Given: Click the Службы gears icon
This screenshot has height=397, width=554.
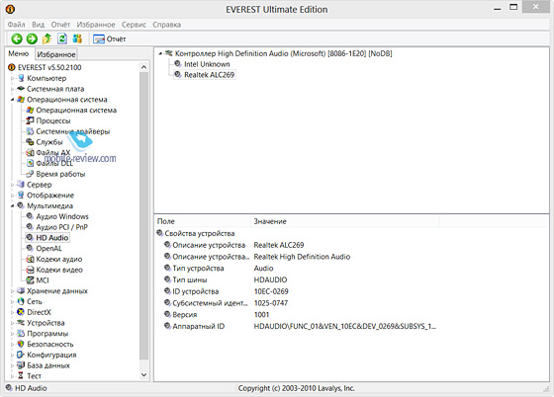Looking at the screenshot, I should [x=30, y=142].
